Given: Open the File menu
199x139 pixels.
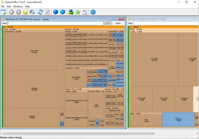Looking at the screenshot, I should point(2,6).
